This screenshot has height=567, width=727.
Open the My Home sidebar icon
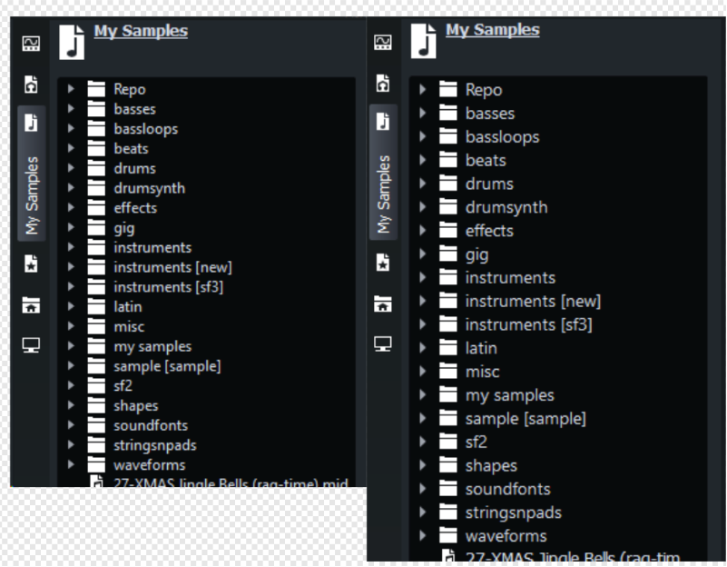coord(32,305)
